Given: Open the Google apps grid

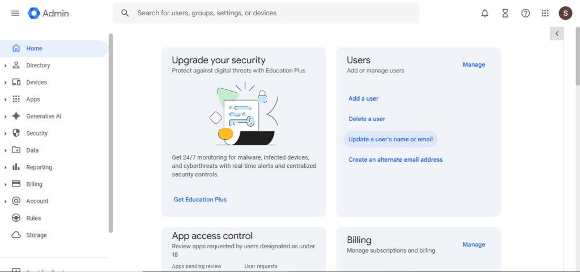Looking at the screenshot, I should [545, 13].
